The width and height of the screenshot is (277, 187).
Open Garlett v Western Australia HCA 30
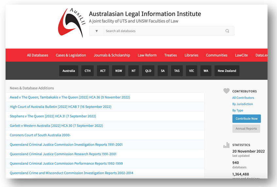[x=57, y=126]
